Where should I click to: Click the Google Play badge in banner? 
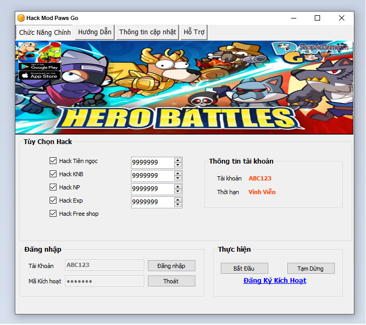pos(40,67)
